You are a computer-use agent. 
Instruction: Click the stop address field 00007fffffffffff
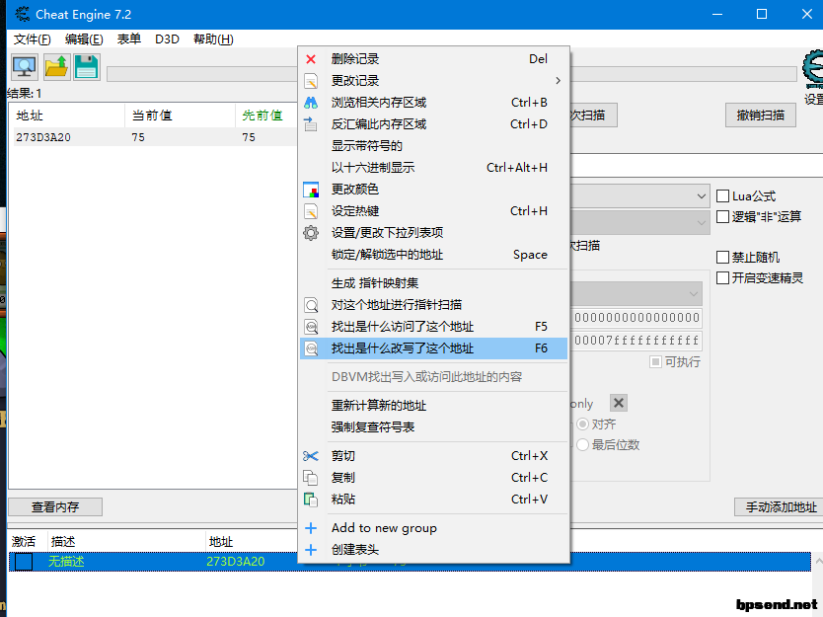pyautogui.click(x=636, y=341)
